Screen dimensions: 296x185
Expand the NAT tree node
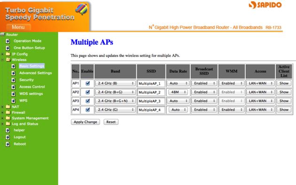(x=2, y=107)
